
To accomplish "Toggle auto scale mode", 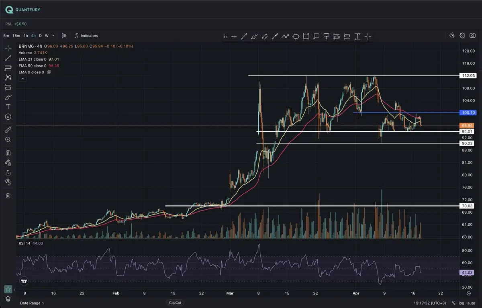I will click(x=472, y=303).
